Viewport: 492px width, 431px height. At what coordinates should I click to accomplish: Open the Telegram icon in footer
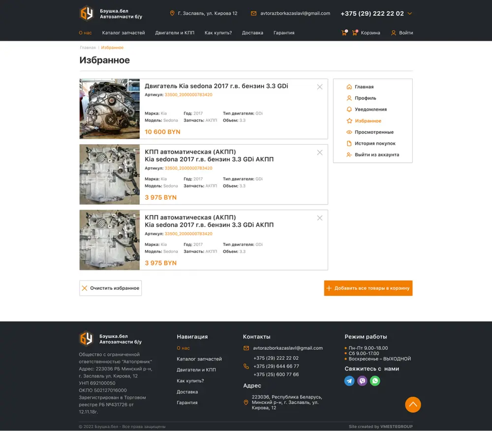(349, 381)
